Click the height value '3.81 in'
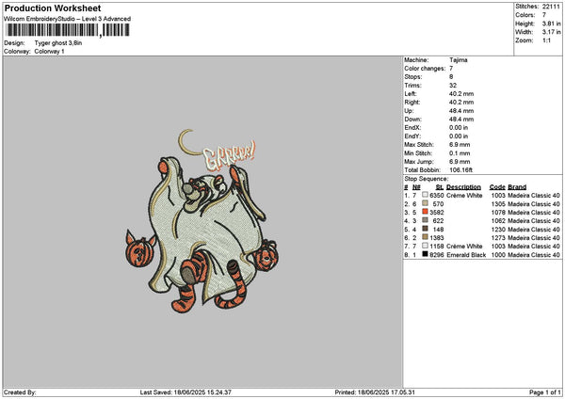This screenshot has height=399, width=565. 551,24
